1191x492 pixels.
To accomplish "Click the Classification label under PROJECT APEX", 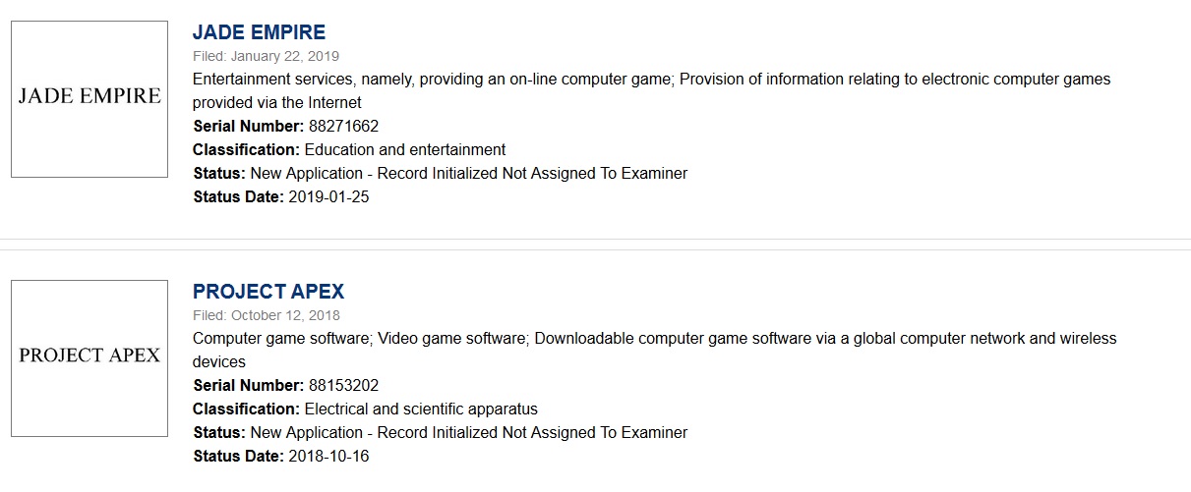I will point(246,409).
